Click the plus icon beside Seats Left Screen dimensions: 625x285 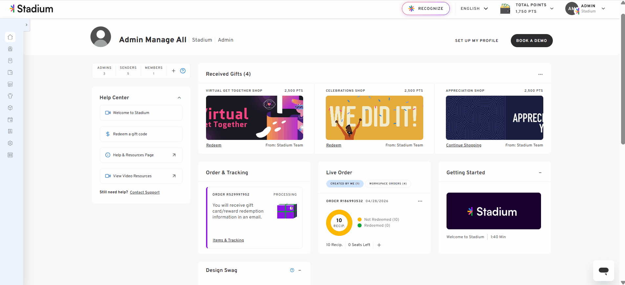(x=379, y=245)
